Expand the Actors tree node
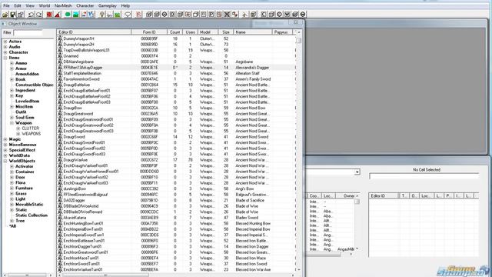The width and height of the screenshot is (492, 277). coord(5,42)
